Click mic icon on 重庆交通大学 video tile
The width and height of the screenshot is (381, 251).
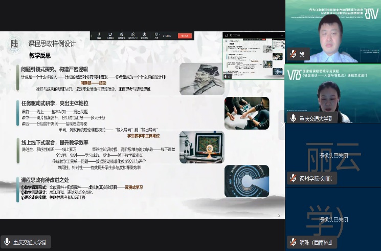pos(294,118)
